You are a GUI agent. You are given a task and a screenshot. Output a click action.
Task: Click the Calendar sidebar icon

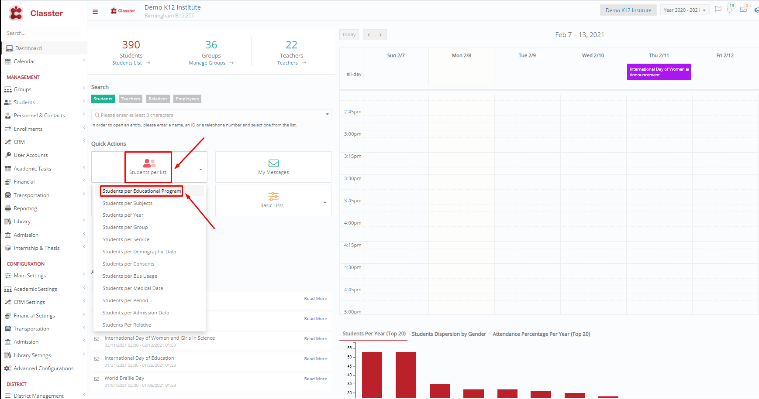coord(8,61)
